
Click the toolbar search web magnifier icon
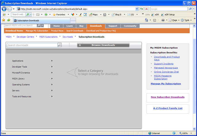click(x=28, y=14)
